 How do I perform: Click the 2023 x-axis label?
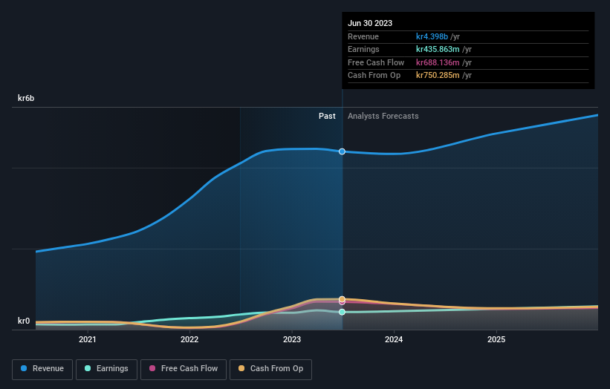pos(292,340)
